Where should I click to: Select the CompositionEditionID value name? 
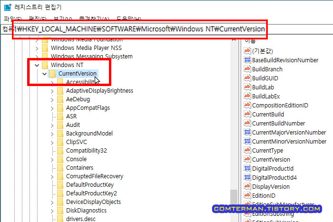[280, 105]
